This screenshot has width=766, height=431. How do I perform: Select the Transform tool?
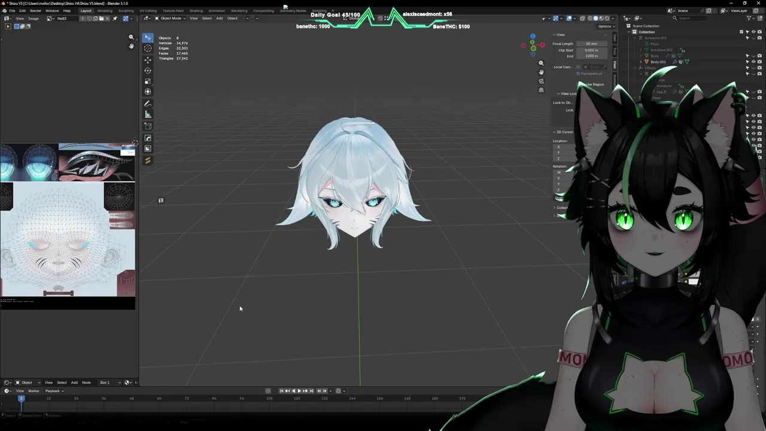click(148, 92)
